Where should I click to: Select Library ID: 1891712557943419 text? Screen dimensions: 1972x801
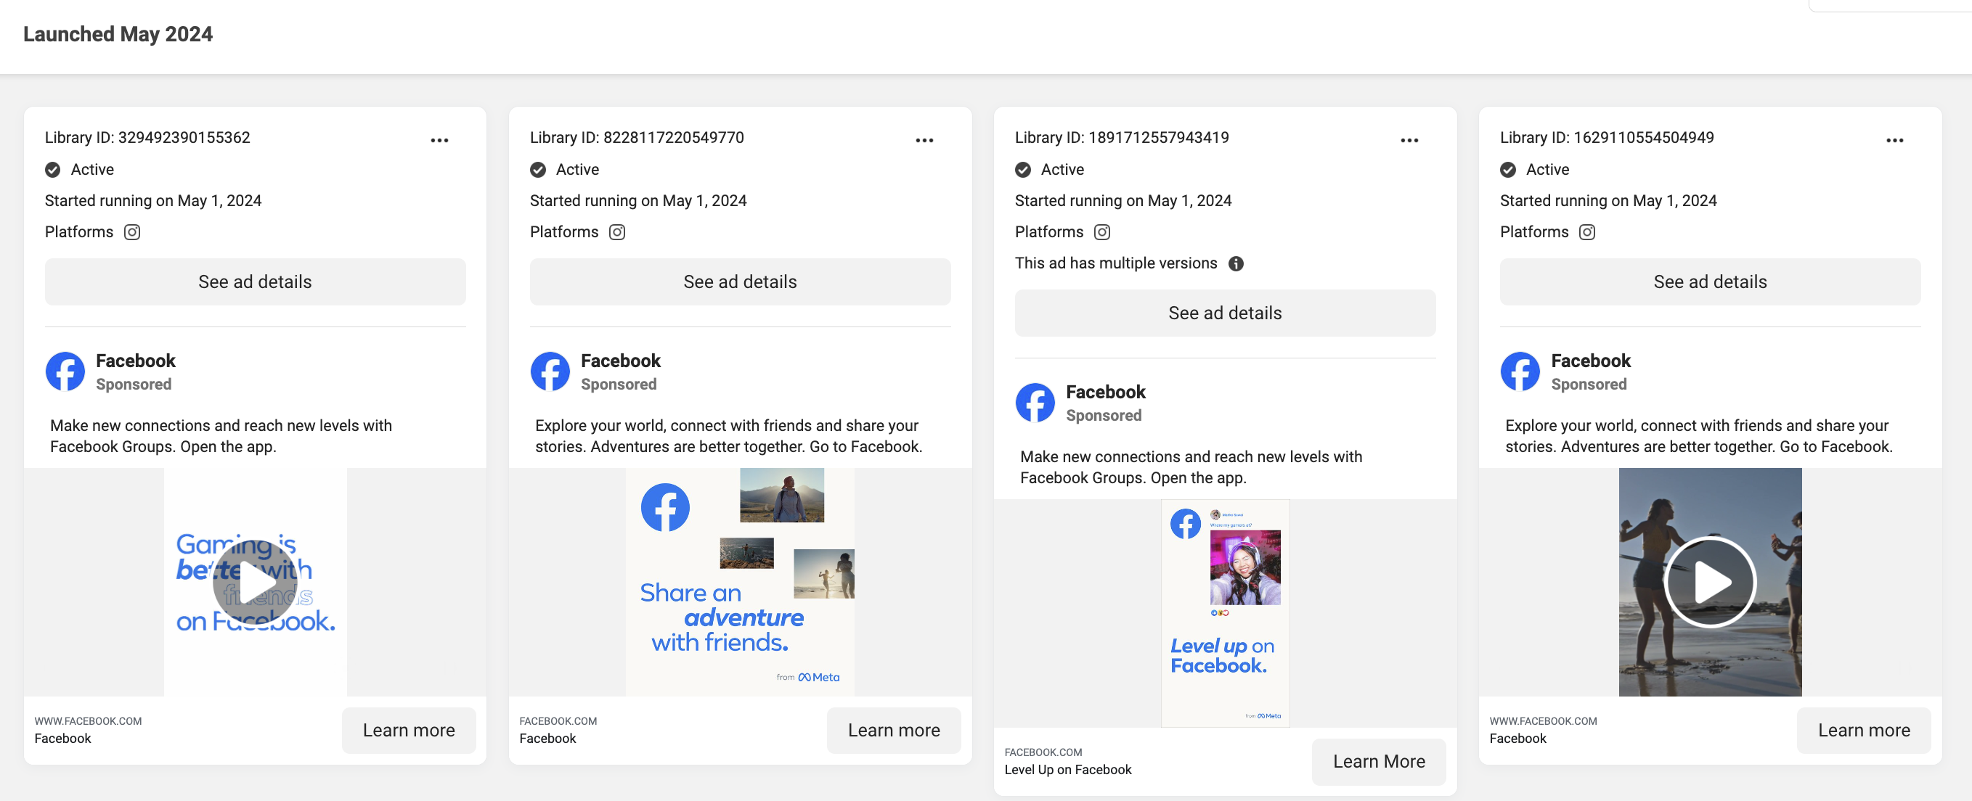pyautogui.click(x=1122, y=138)
